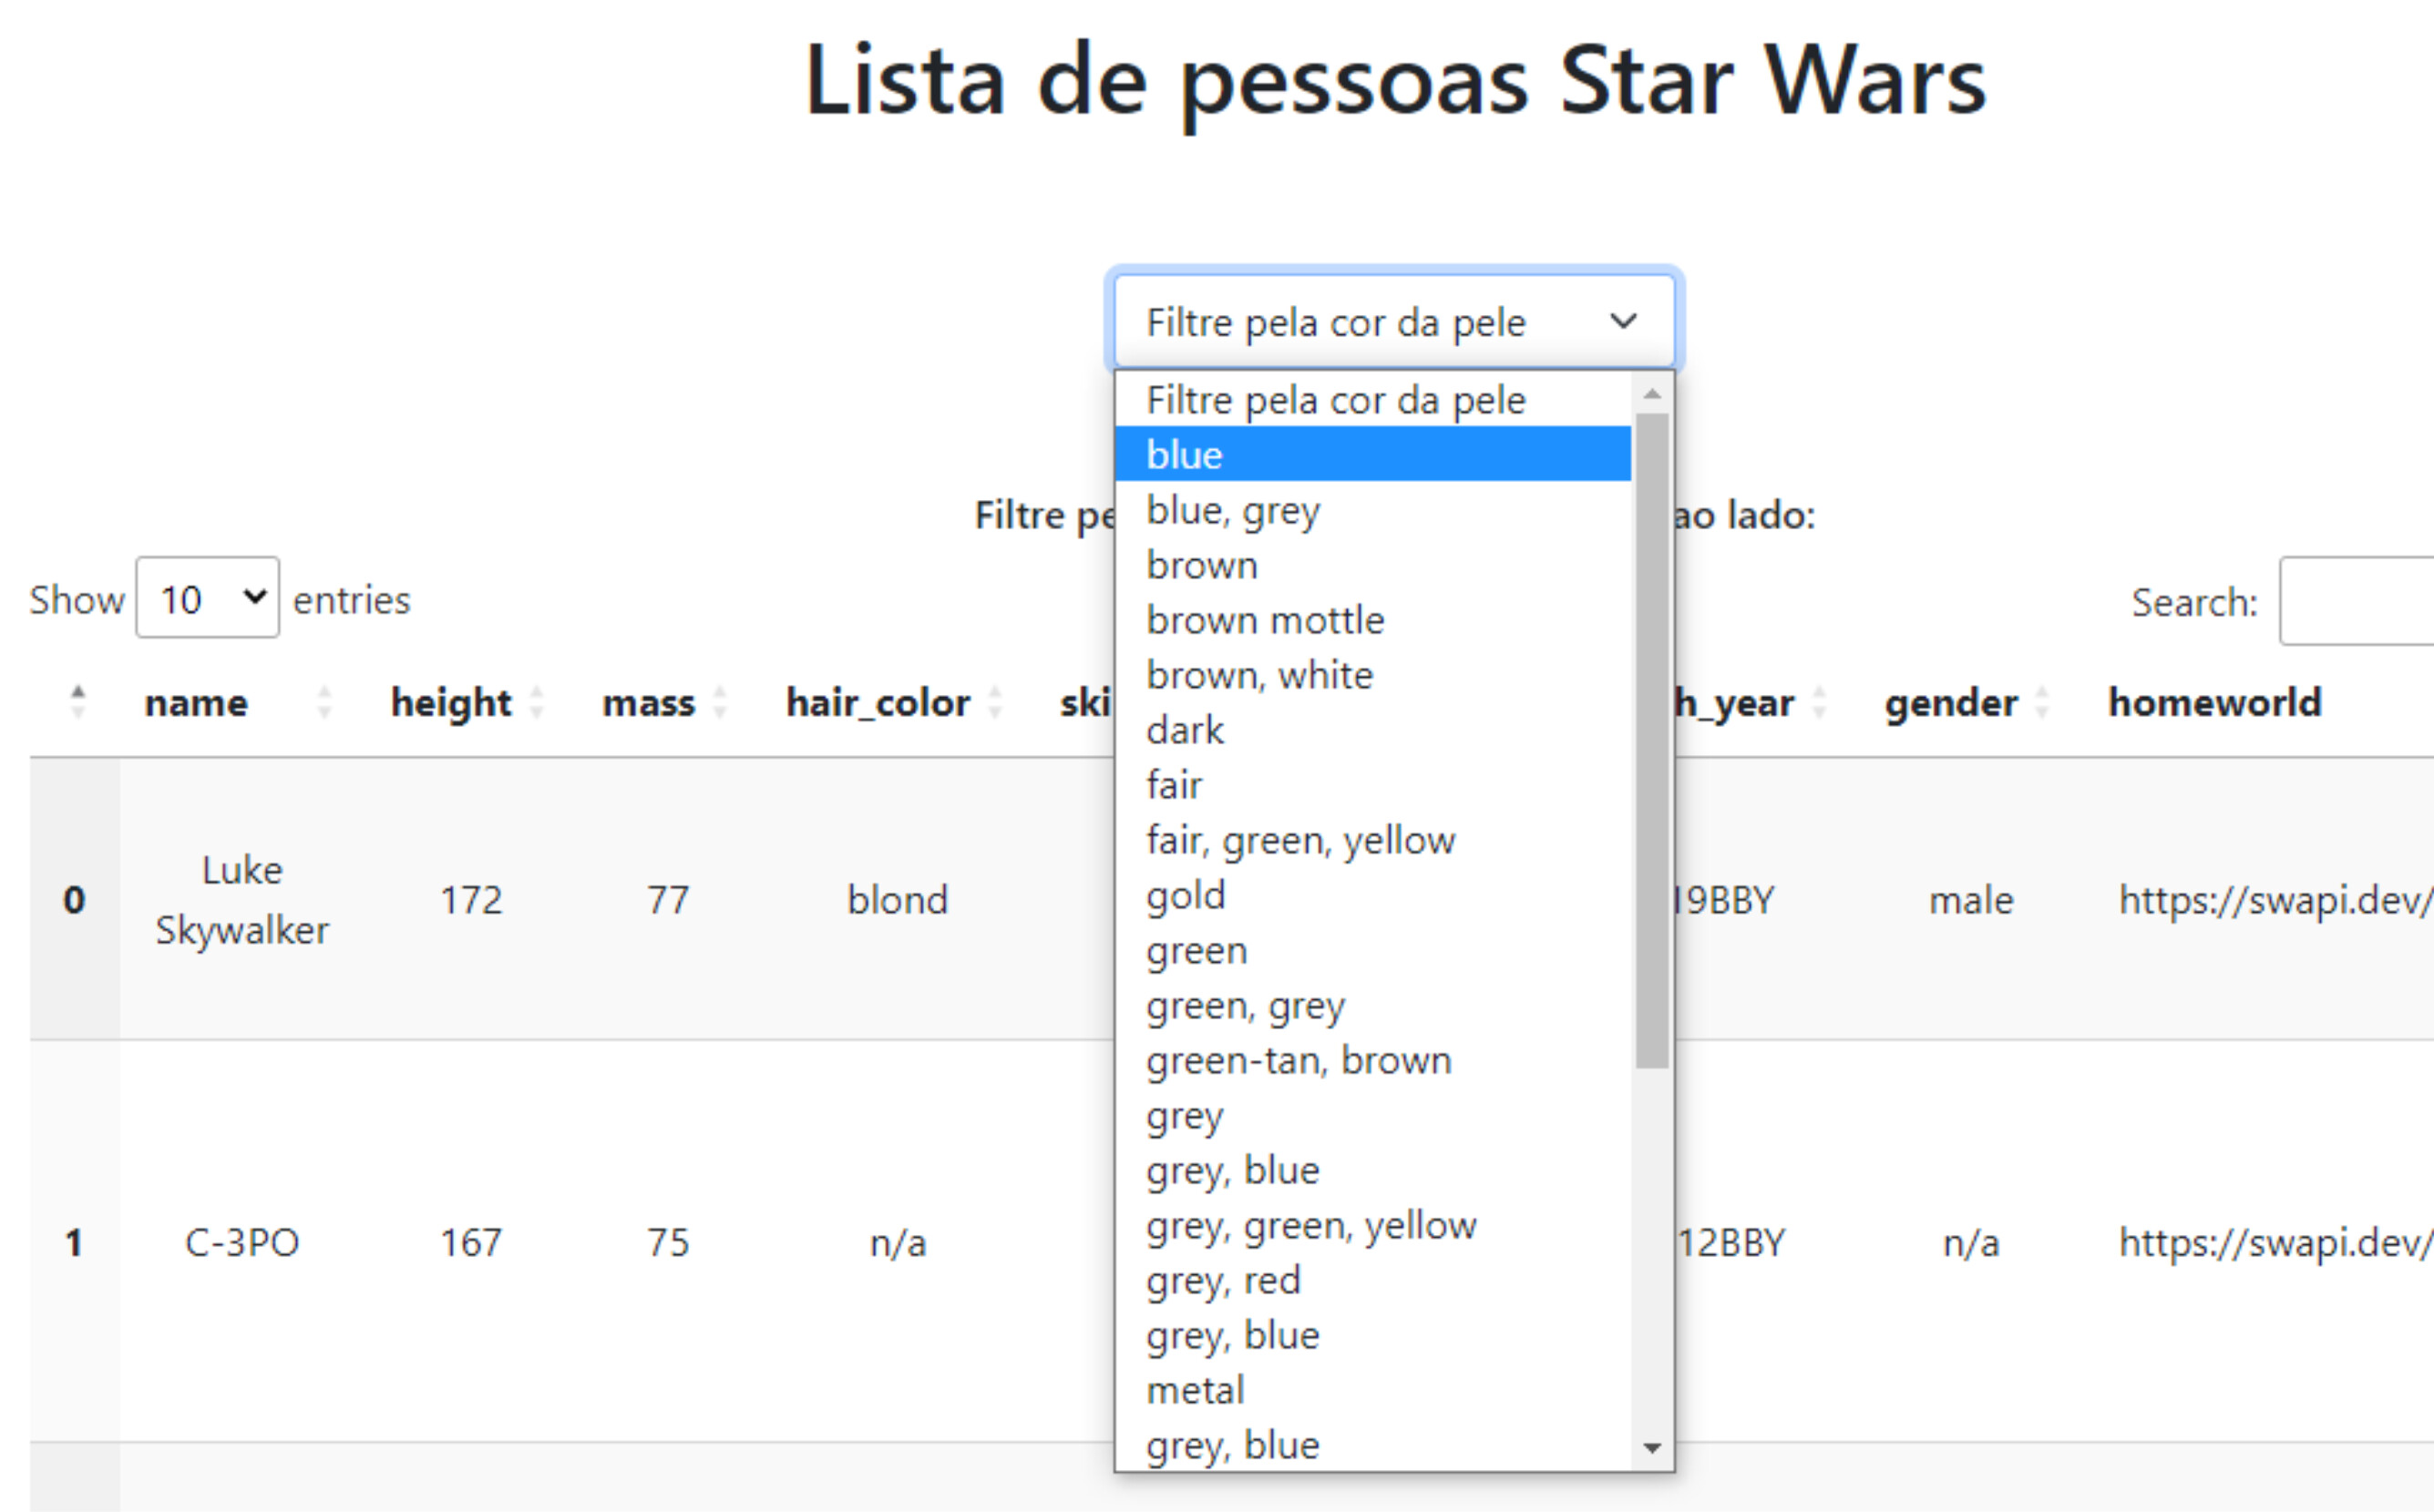Click mass value '75'
2434x1512 pixels.
[x=668, y=1242]
